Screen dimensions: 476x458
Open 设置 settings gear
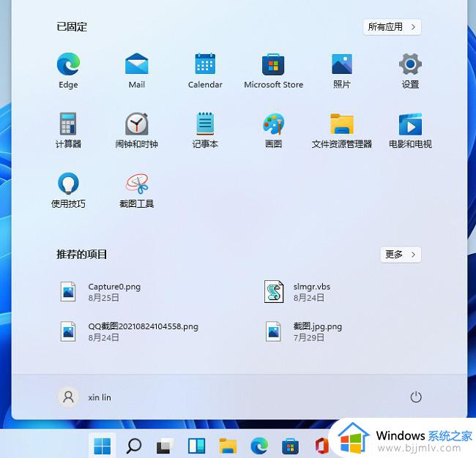(x=410, y=71)
